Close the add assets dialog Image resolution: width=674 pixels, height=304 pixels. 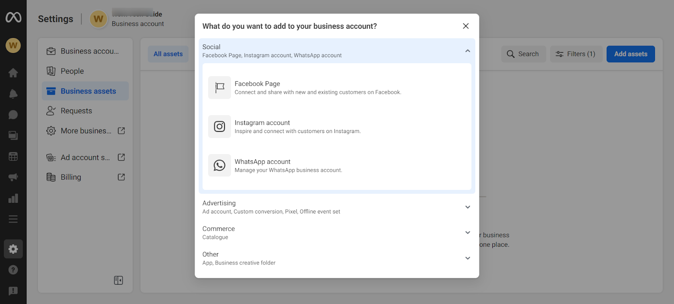click(465, 26)
